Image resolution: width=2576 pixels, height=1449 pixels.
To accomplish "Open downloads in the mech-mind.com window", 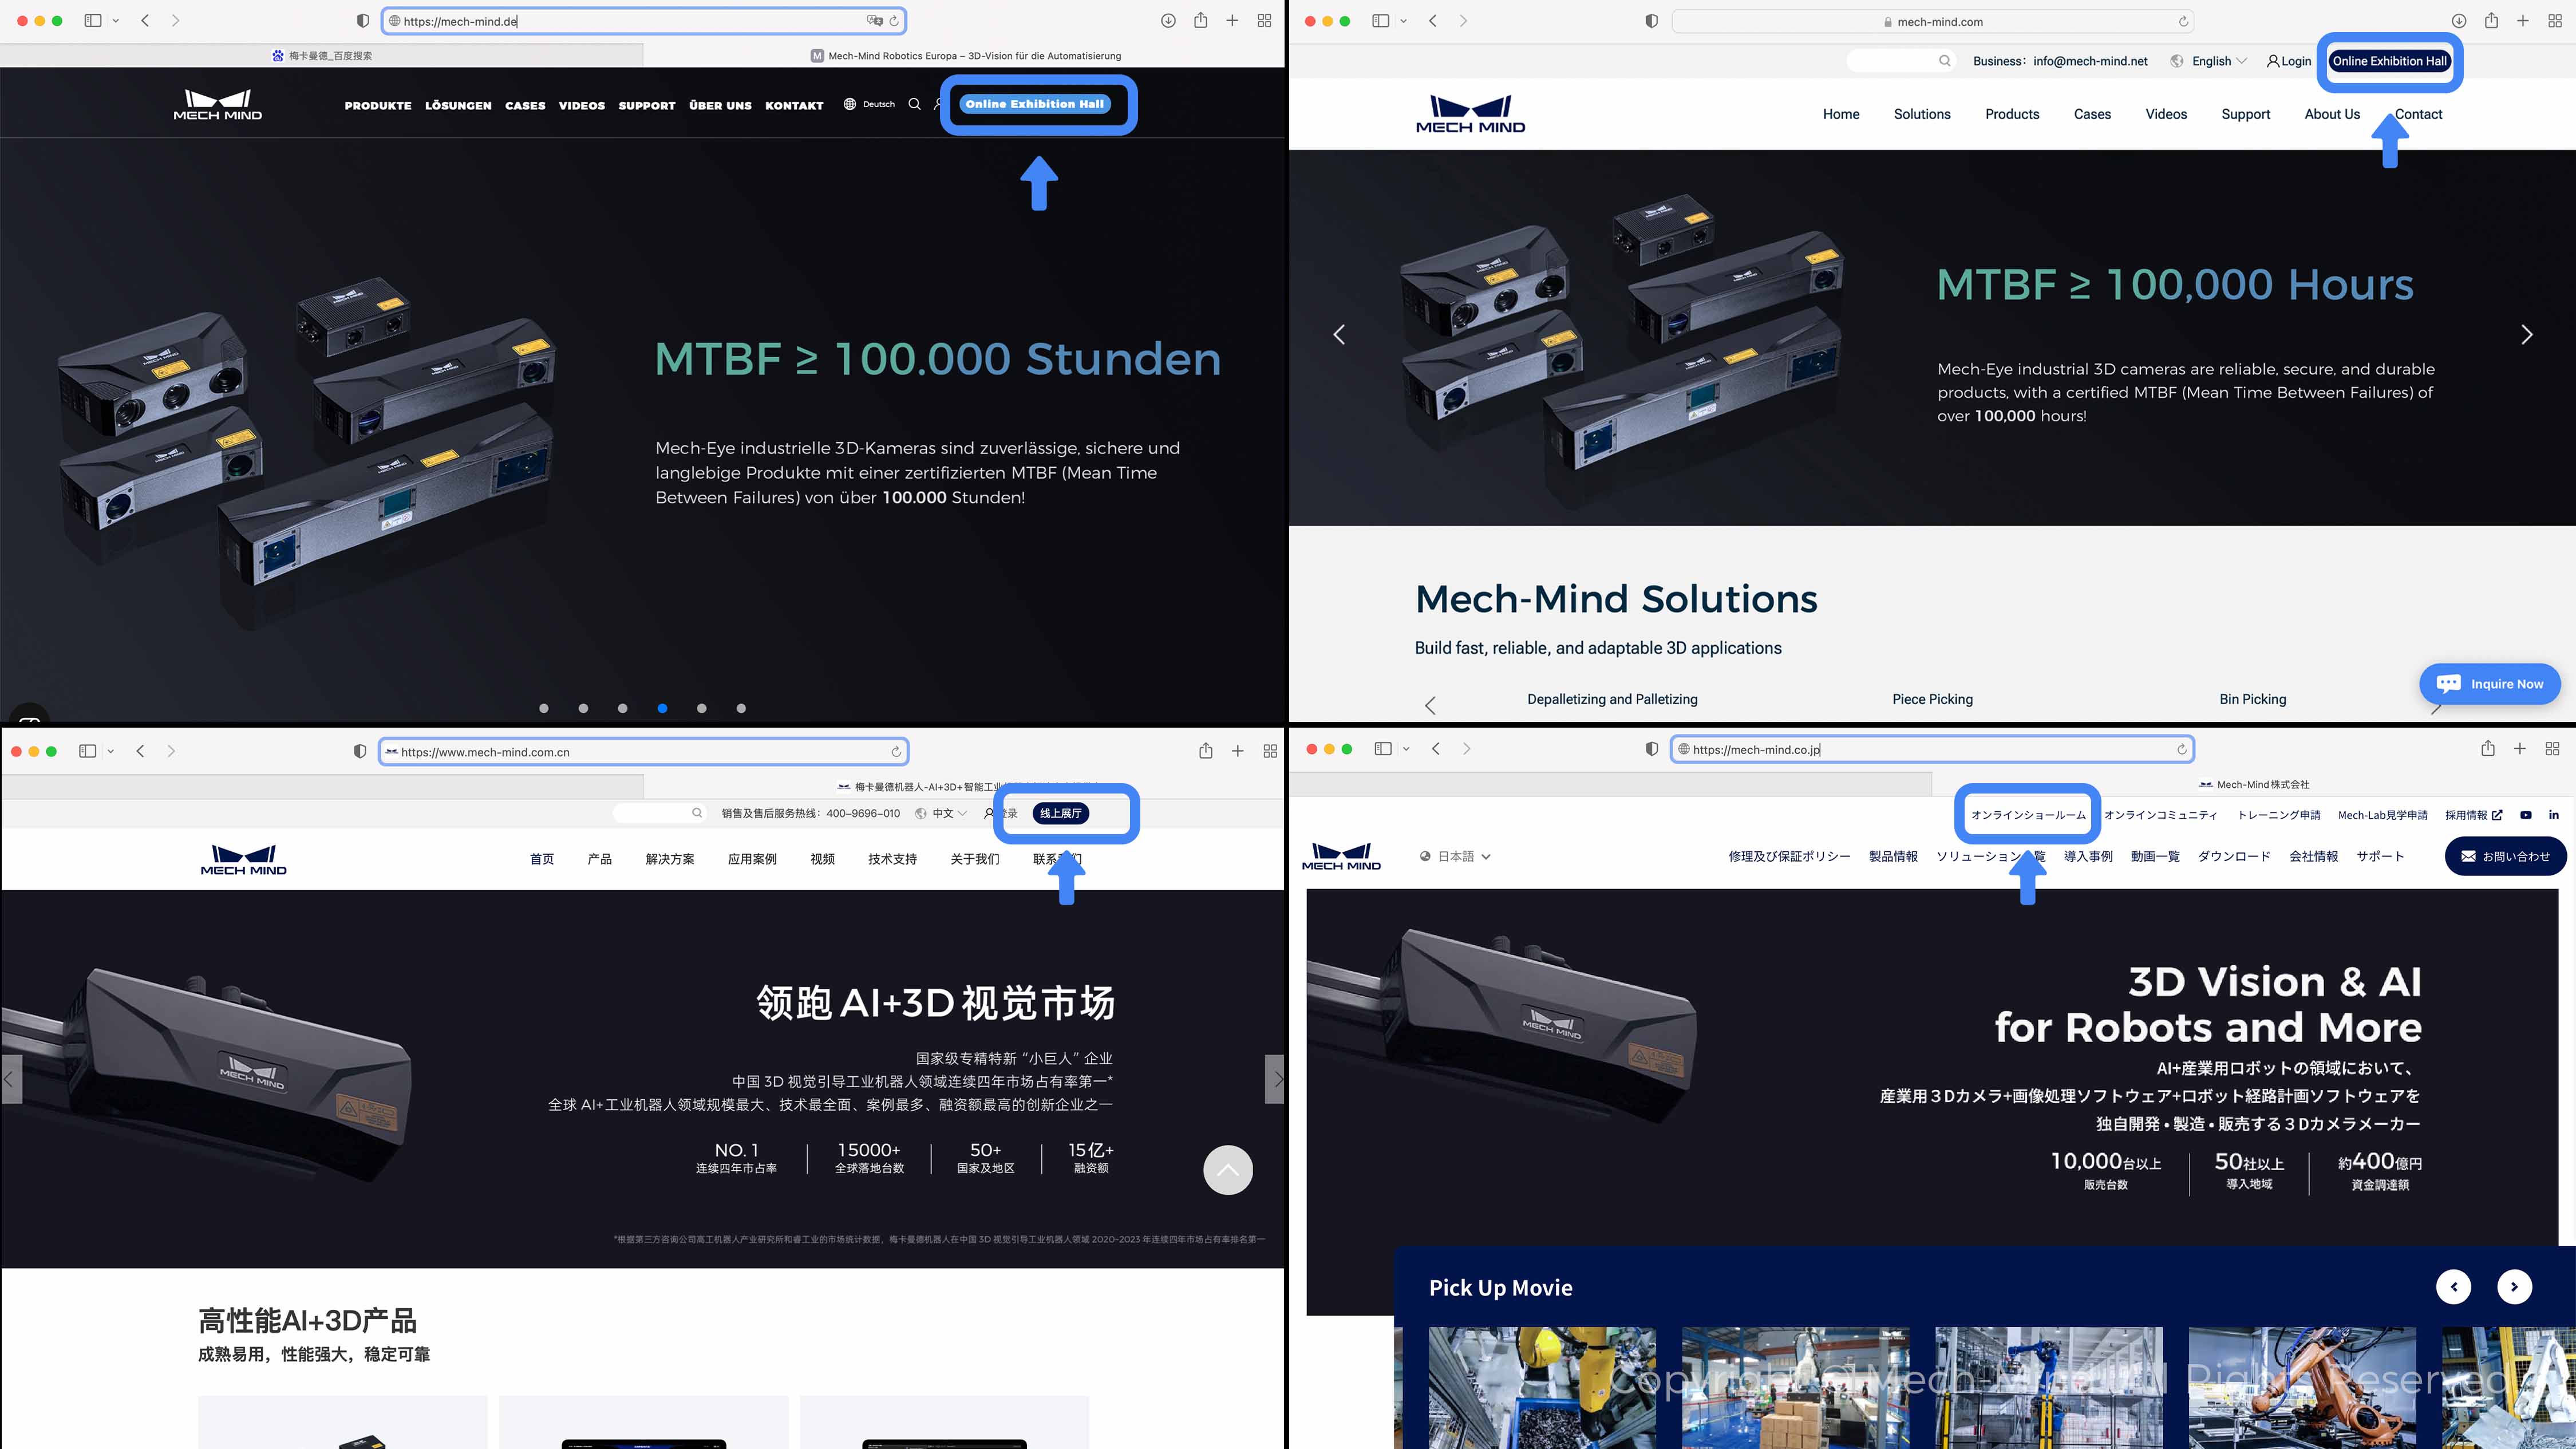I will (2459, 21).
